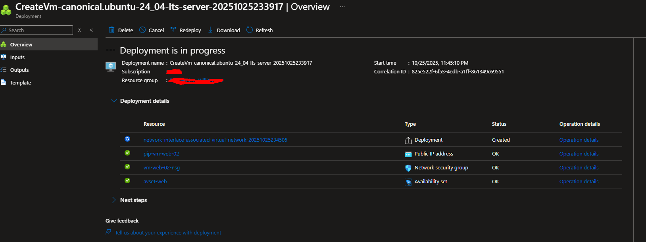Open Operation details for avset-web
Image resolution: width=646 pixels, height=242 pixels.
point(579,181)
